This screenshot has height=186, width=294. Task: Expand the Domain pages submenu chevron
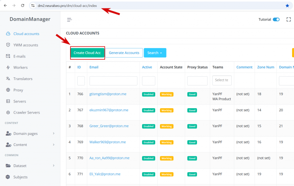coord(54,133)
